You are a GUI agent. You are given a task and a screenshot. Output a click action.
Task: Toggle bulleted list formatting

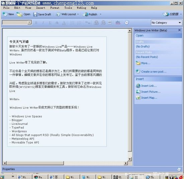pos(79,23)
